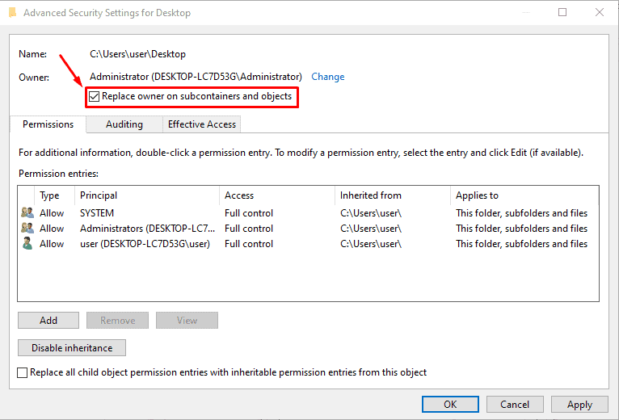Click the greyed-out View button

187,320
